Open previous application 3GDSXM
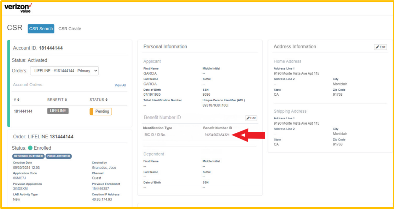This screenshot has width=395, height=209. coord(20,189)
